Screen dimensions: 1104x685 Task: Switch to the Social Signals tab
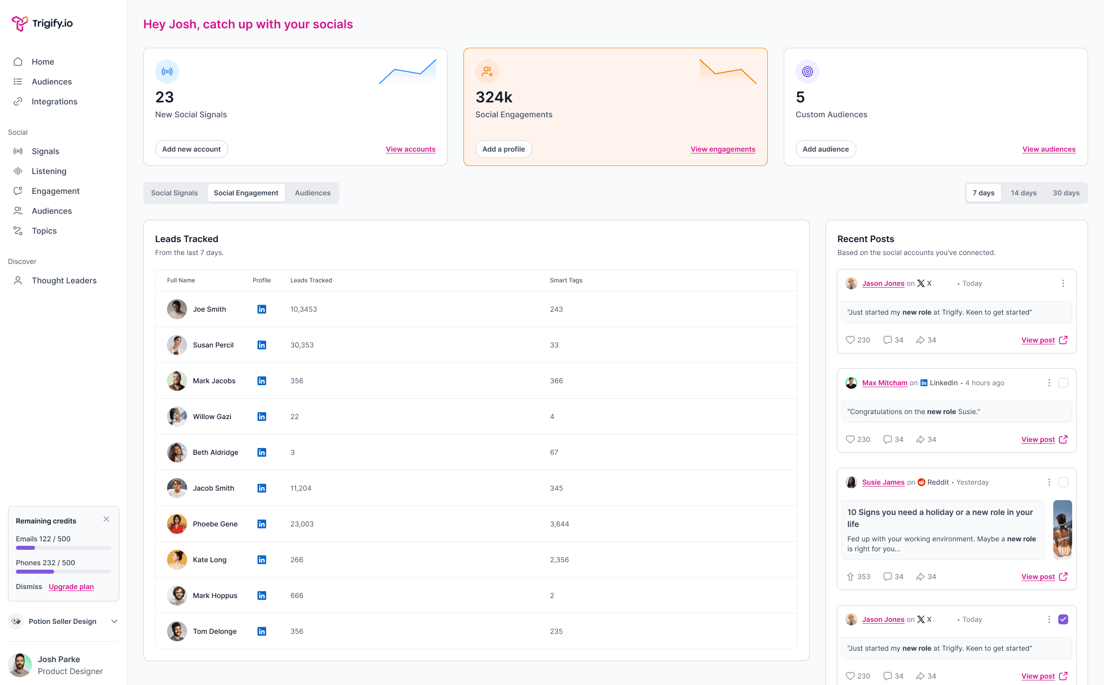pos(174,193)
